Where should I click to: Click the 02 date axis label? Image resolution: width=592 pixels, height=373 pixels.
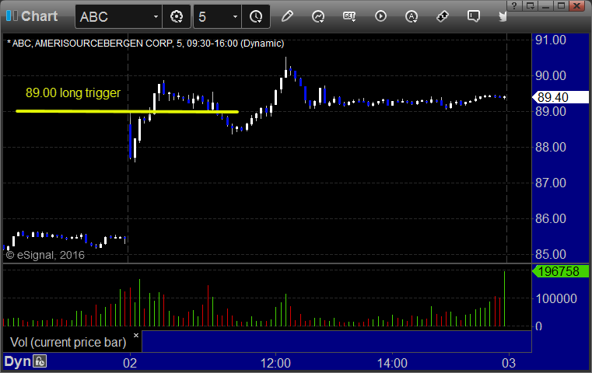(x=130, y=363)
